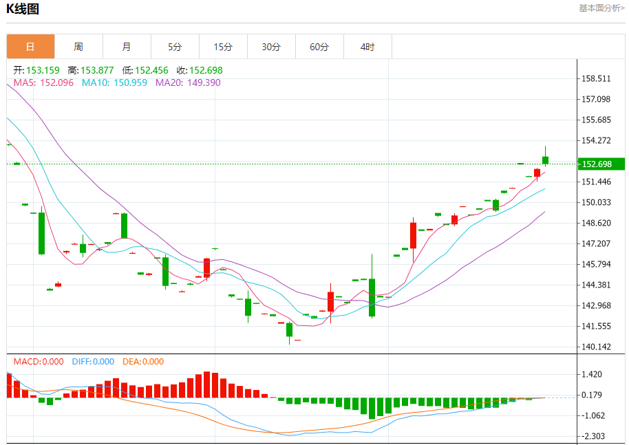Switch to the 月 monthly tab

point(127,47)
